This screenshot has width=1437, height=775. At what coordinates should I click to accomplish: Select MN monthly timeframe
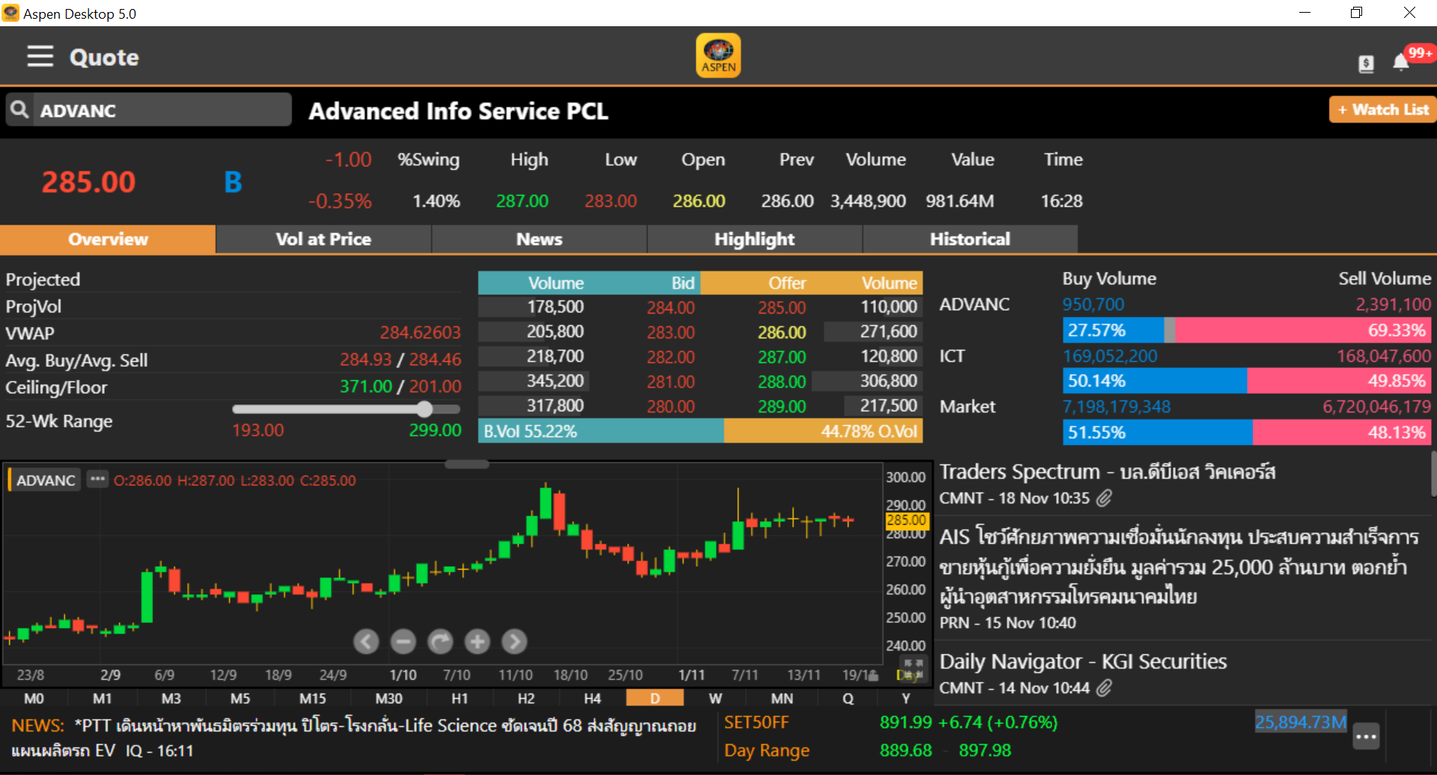click(782, 698)
